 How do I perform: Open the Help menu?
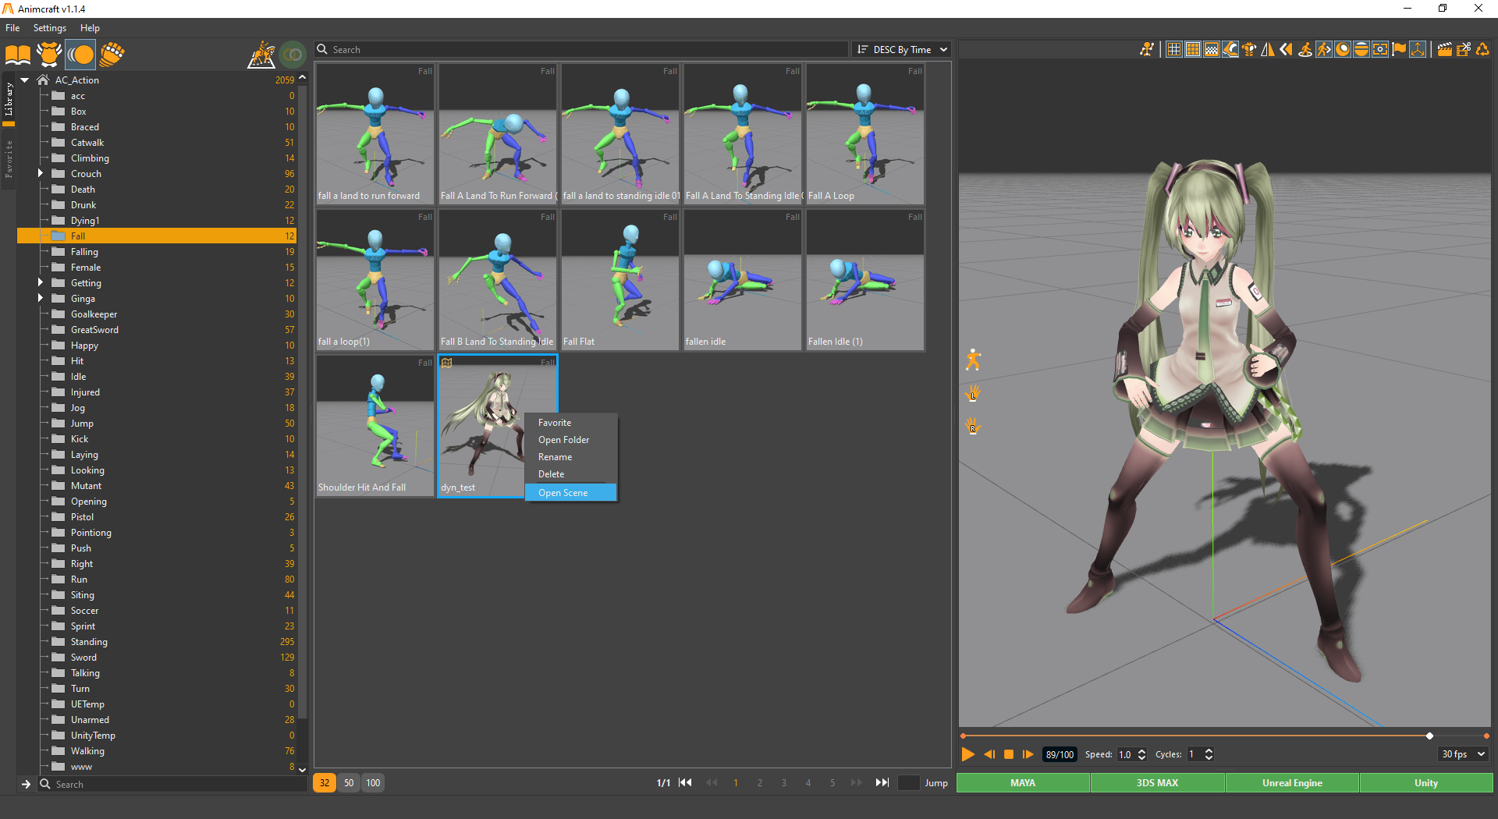coord(91,28)
